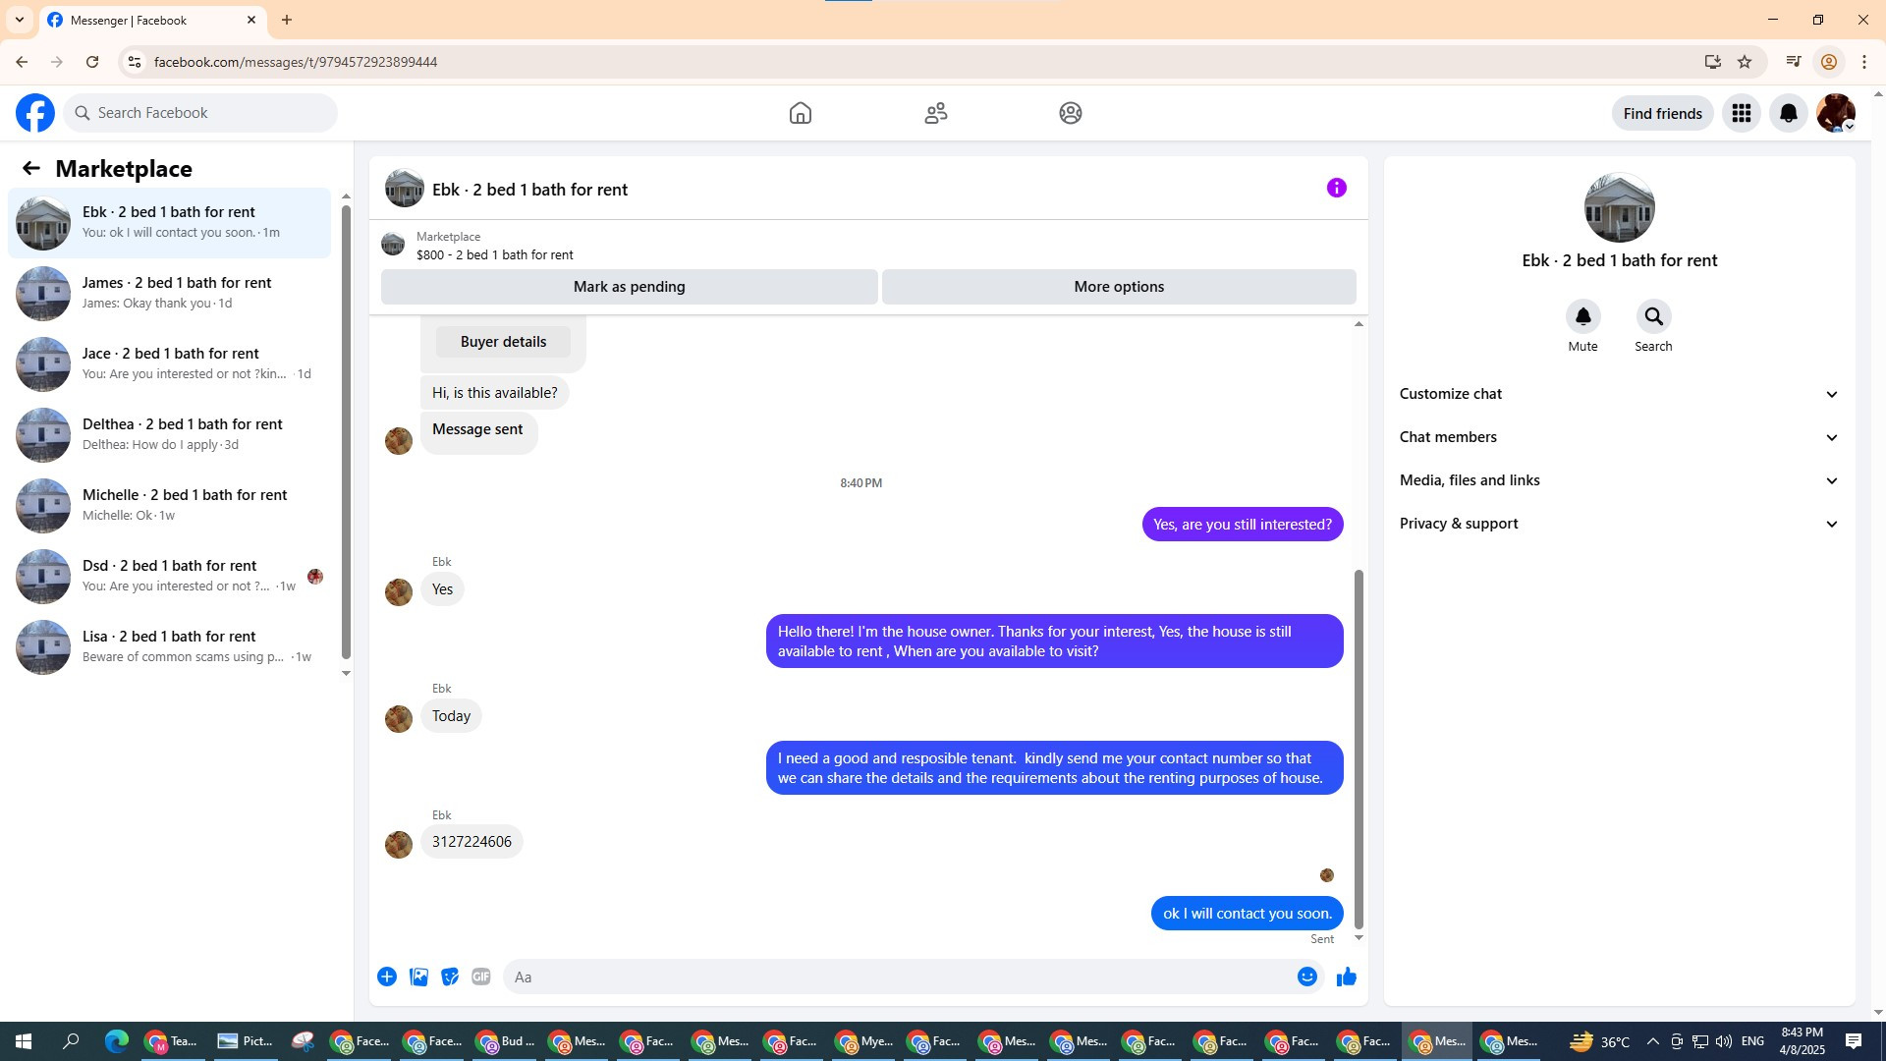Expand Privacy & support section
Image resolution: width=1886 pixels, height=1061 pixels.
click(x=1619, y=524)
